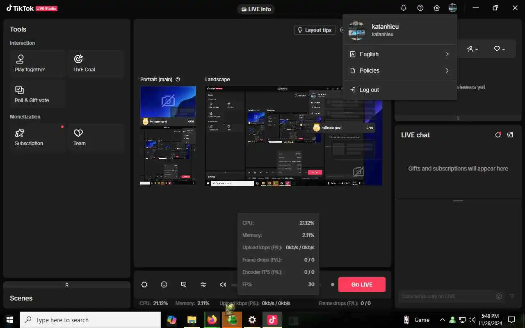Open the Team monetization tool

pos(96,138)
